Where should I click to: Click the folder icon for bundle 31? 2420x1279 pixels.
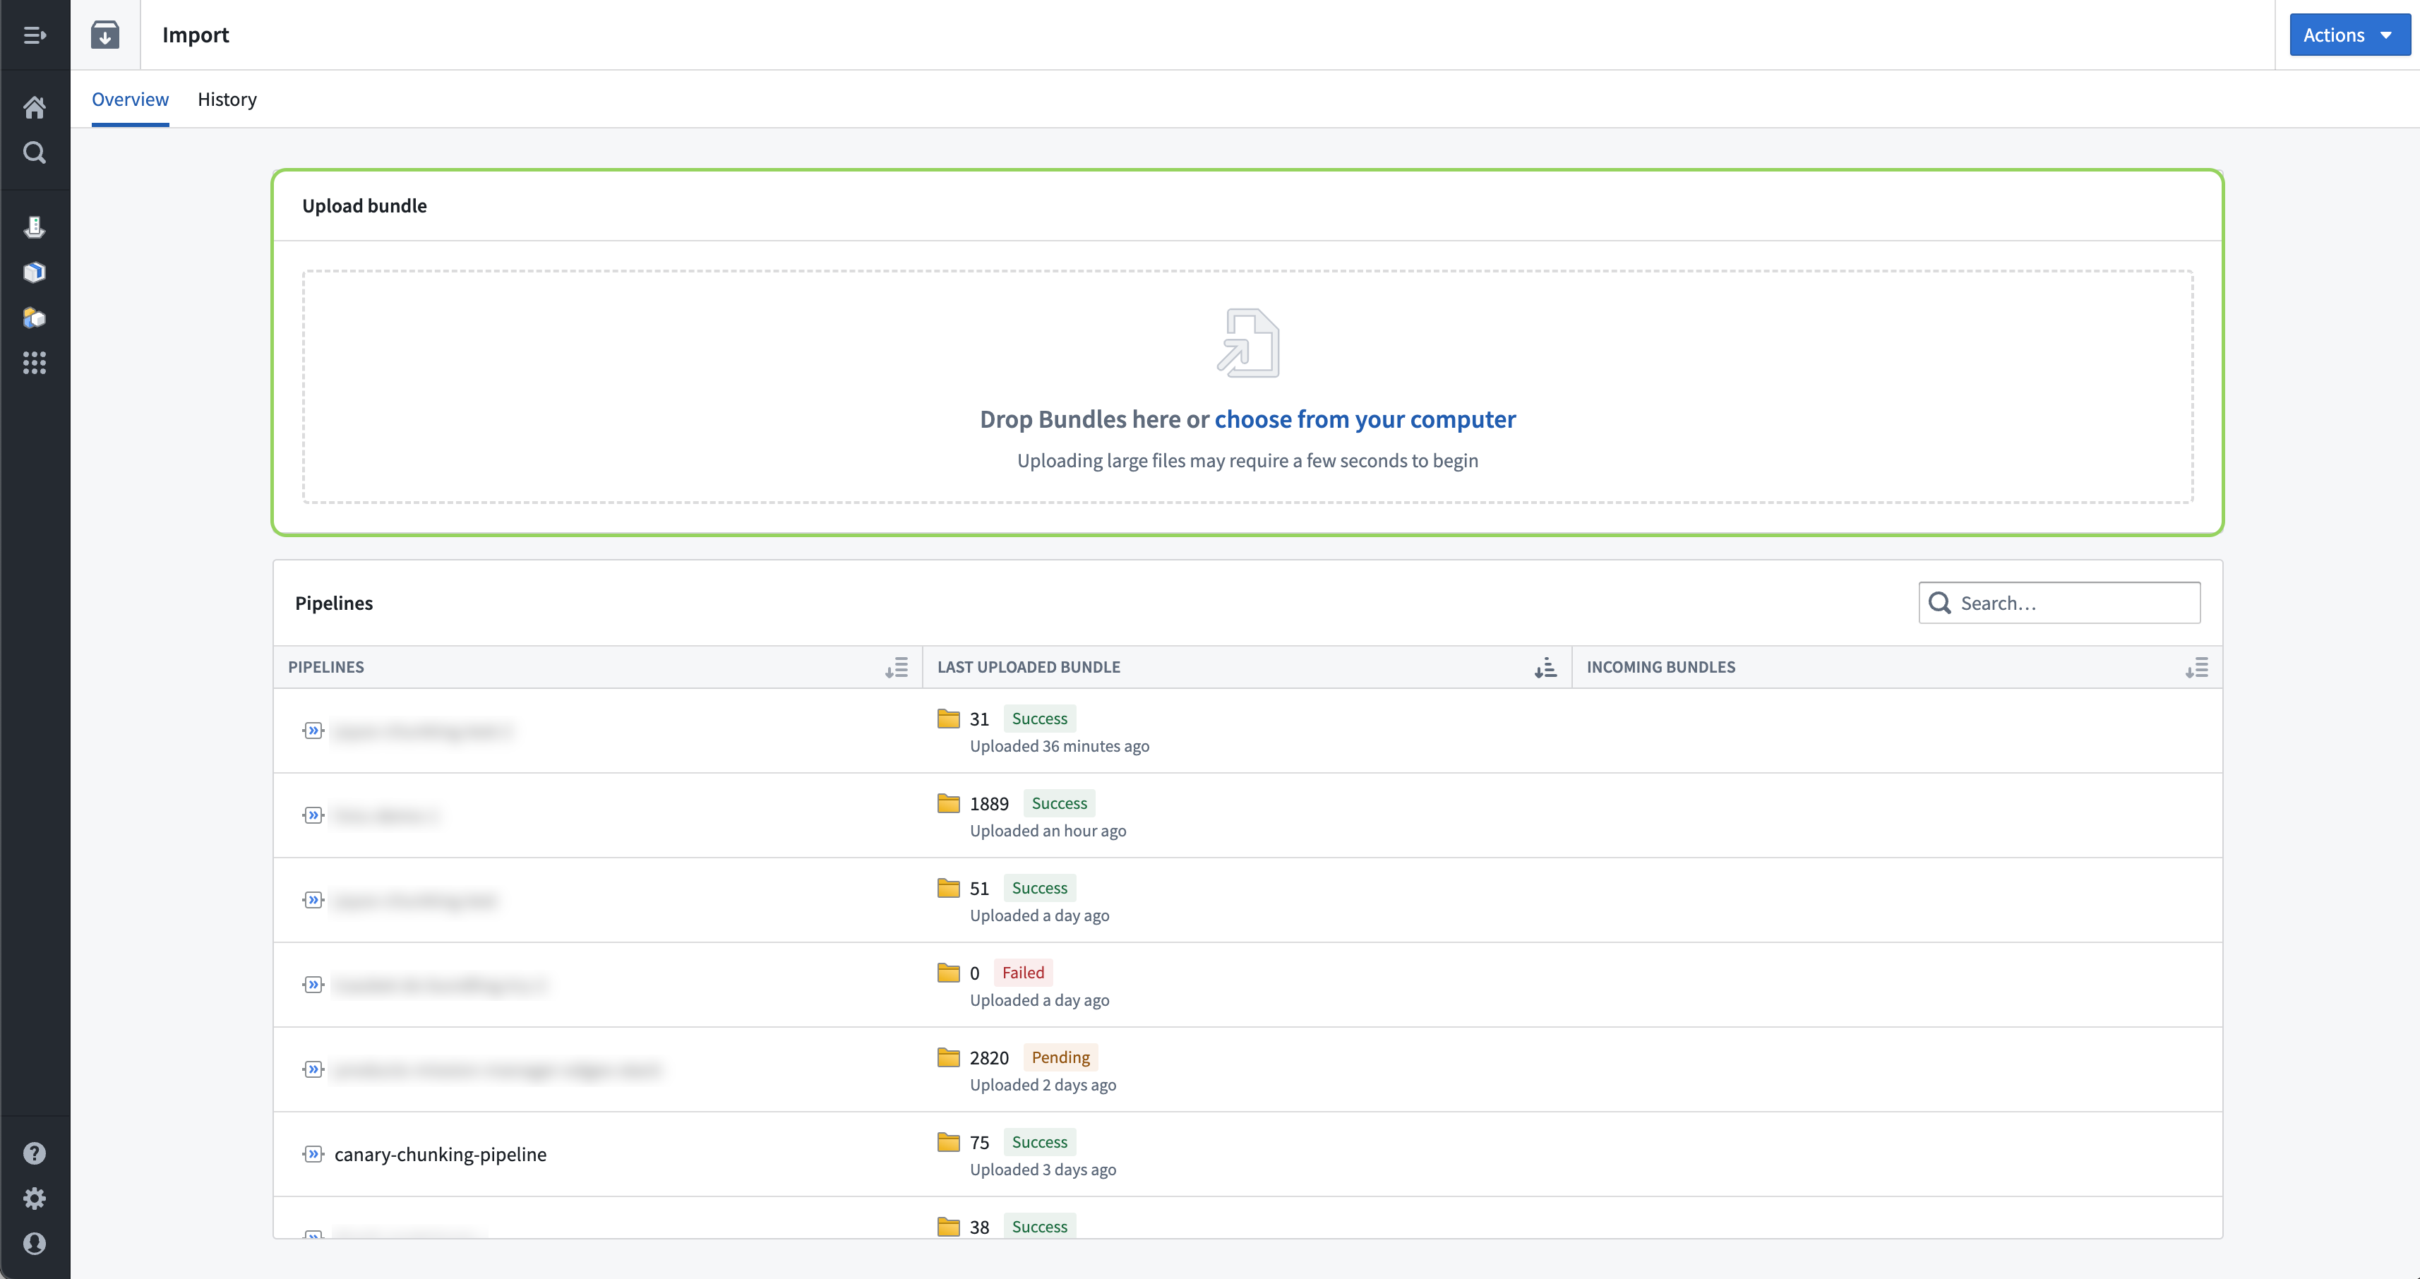[x=949, y=719]
